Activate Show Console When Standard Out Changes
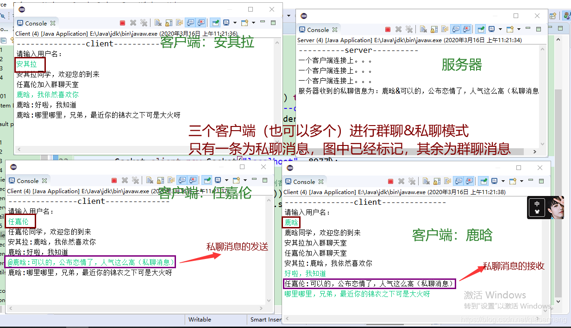The width and height of the screenshot is (571, 328). [189, 23]
